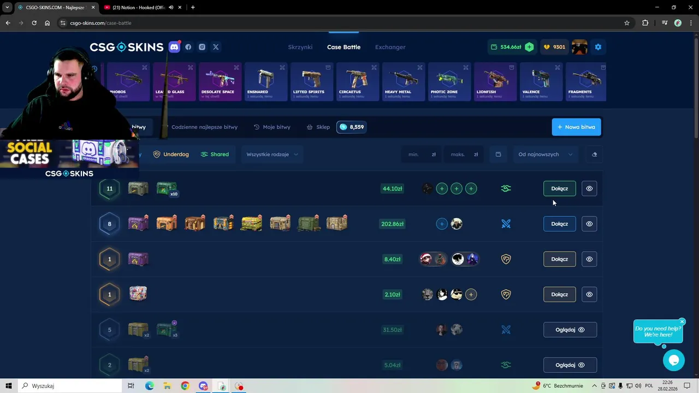The width and height of the screenshot is (699, 393).
Task: Open the Instagram icon in the header
Action: tap(202, 47)
